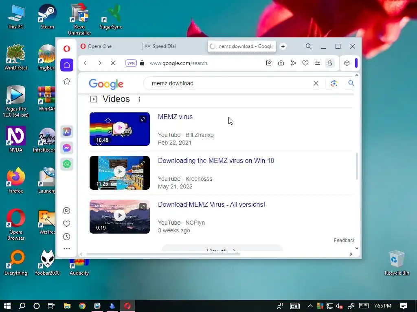Open Bookmarks star in Opera sidebar
Viewport: 417px width, 312px height.
coord(67,81)
